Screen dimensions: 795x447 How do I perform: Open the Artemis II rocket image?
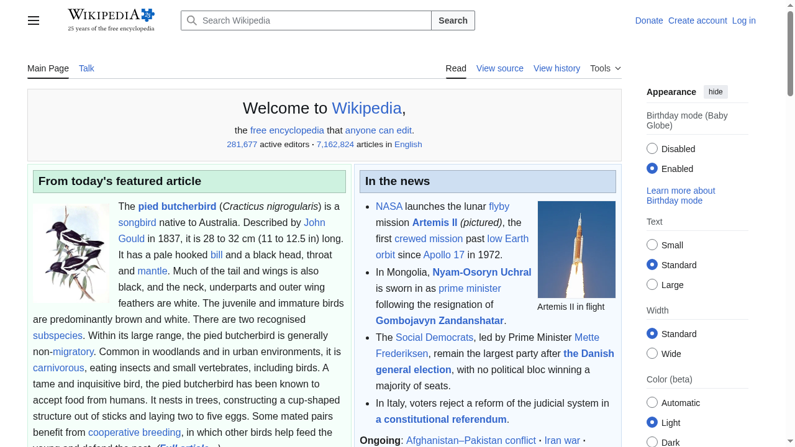(576, 249)
